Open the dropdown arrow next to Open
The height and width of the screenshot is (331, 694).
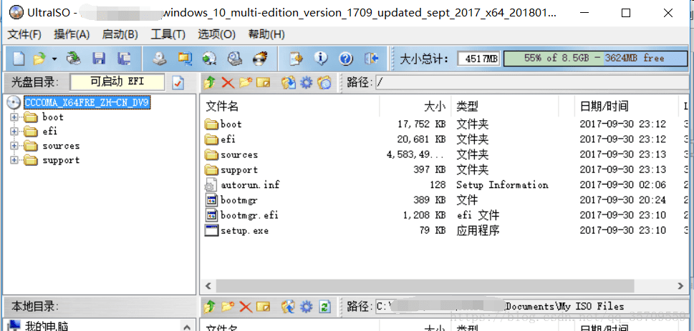(x=54, y=59)
